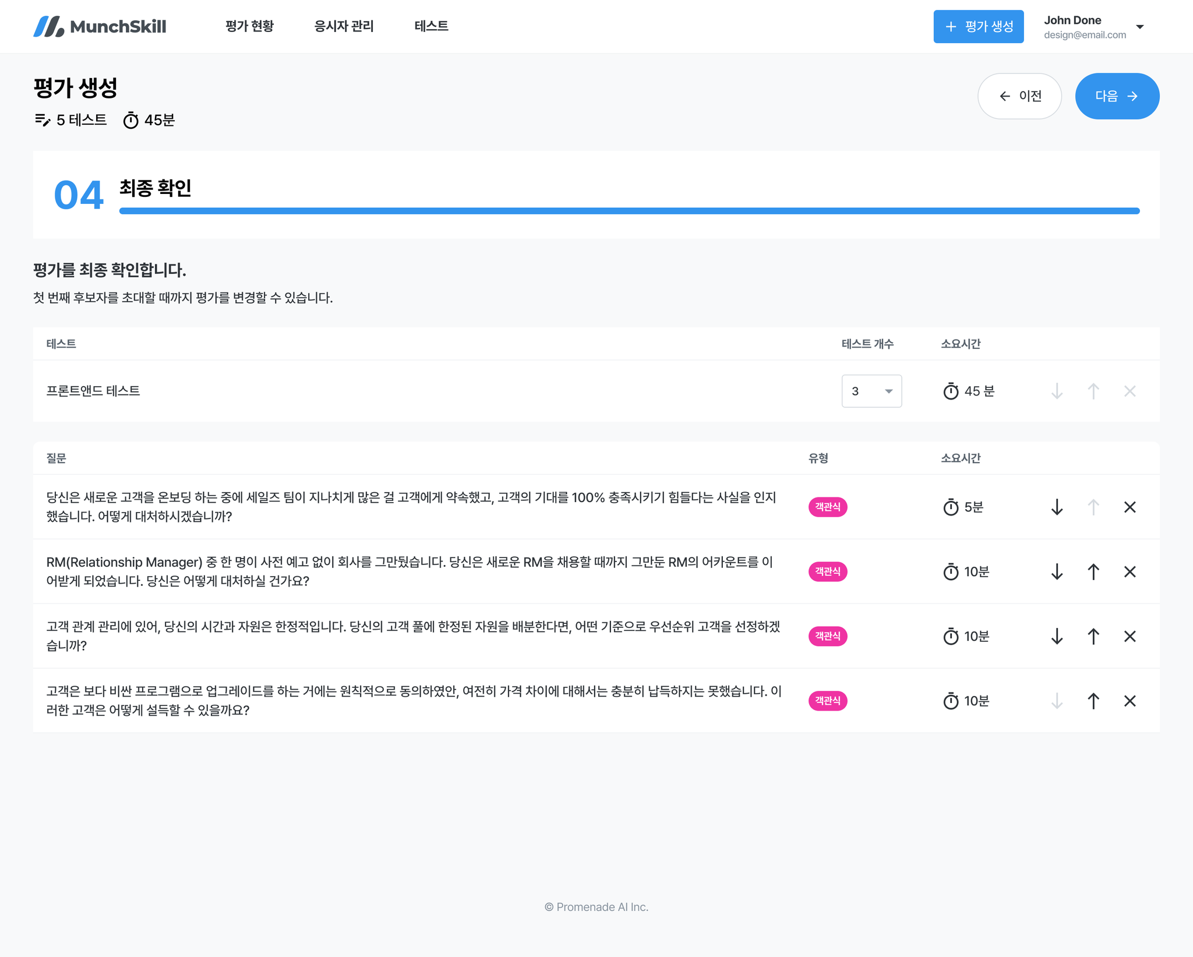Move the RM question down

point(1057,571)
